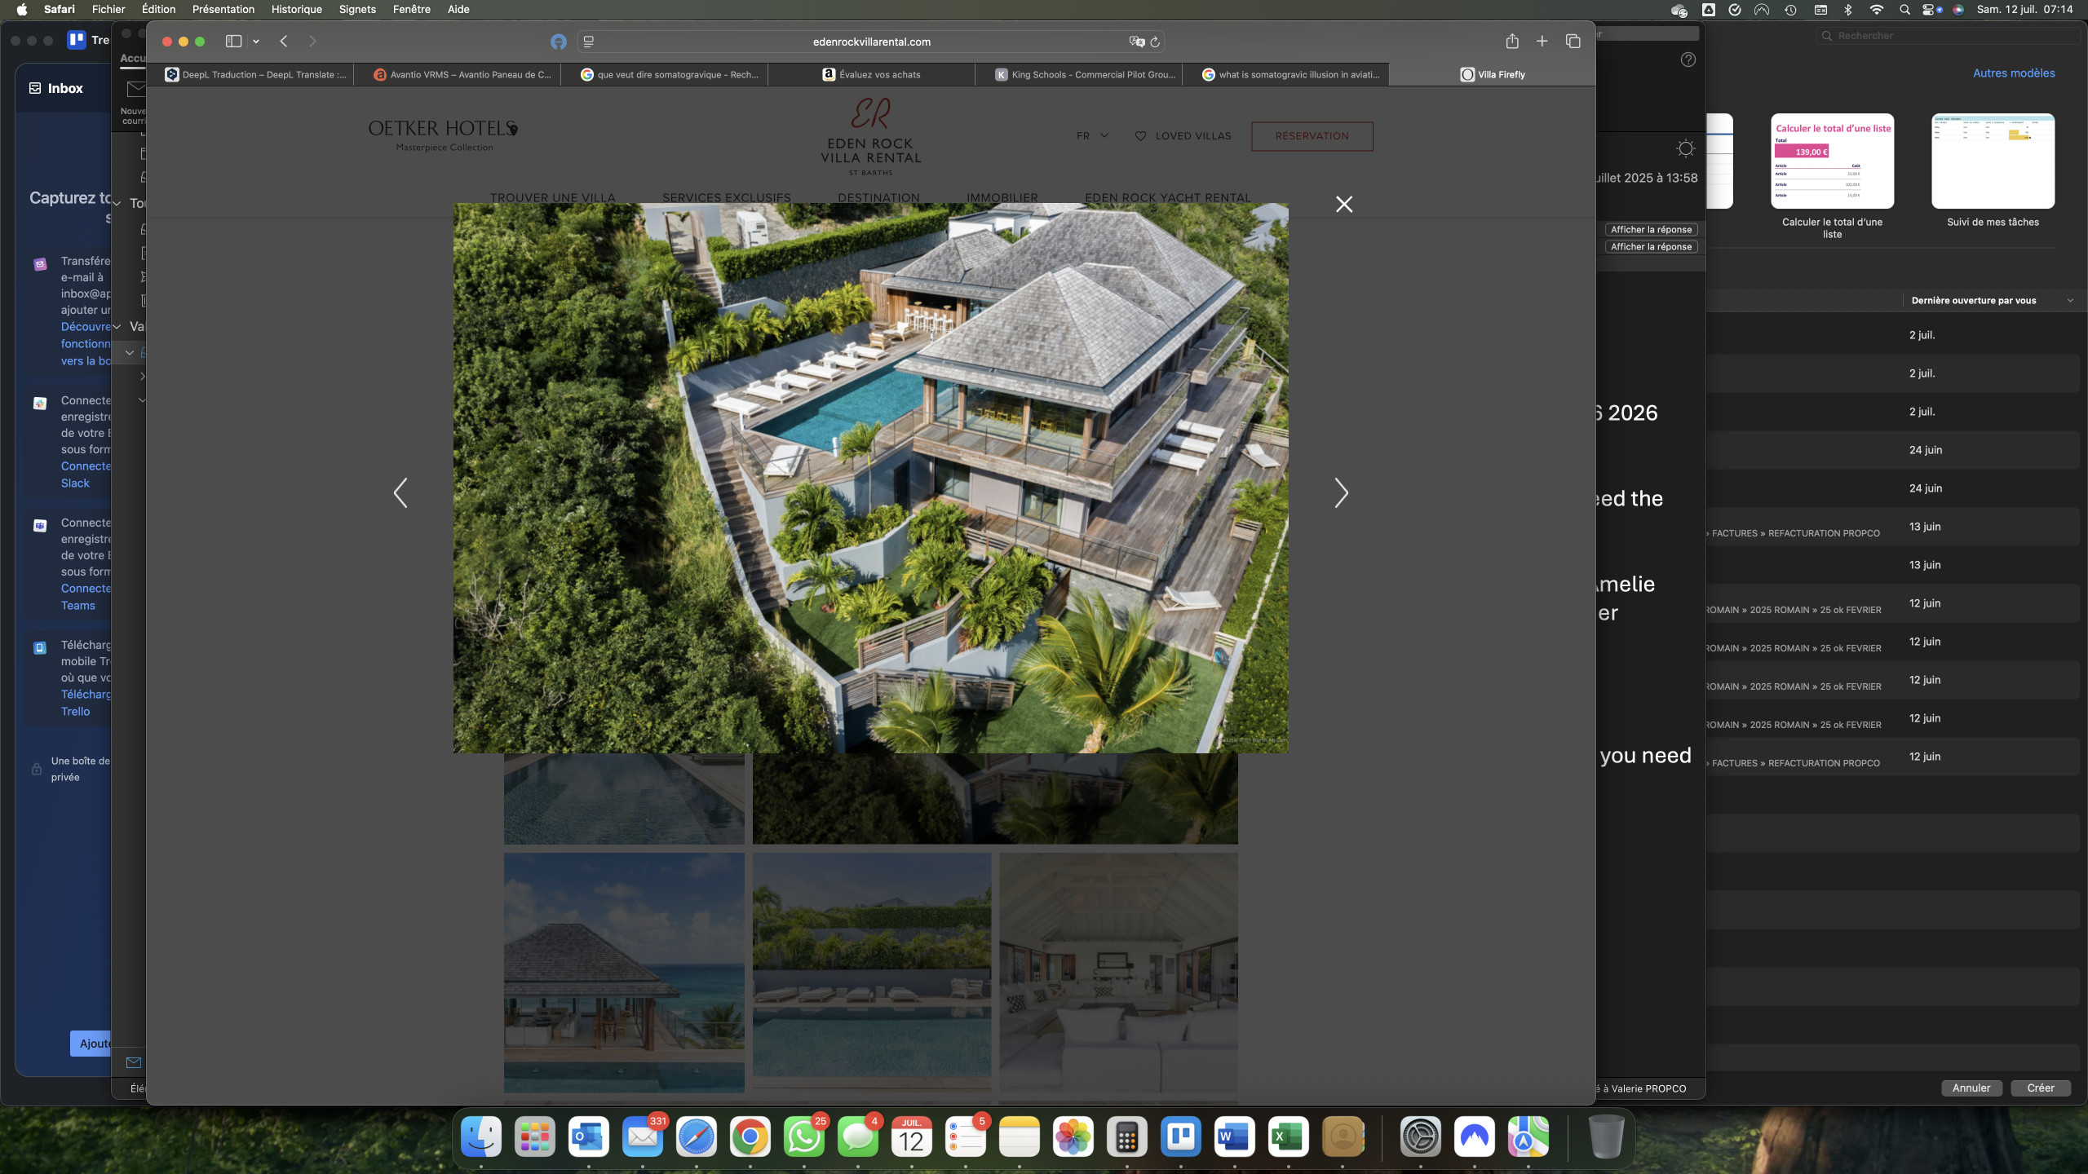Screen dimensions: 2088x1174
Task: Go forward in Safari history
Action: 312,42
